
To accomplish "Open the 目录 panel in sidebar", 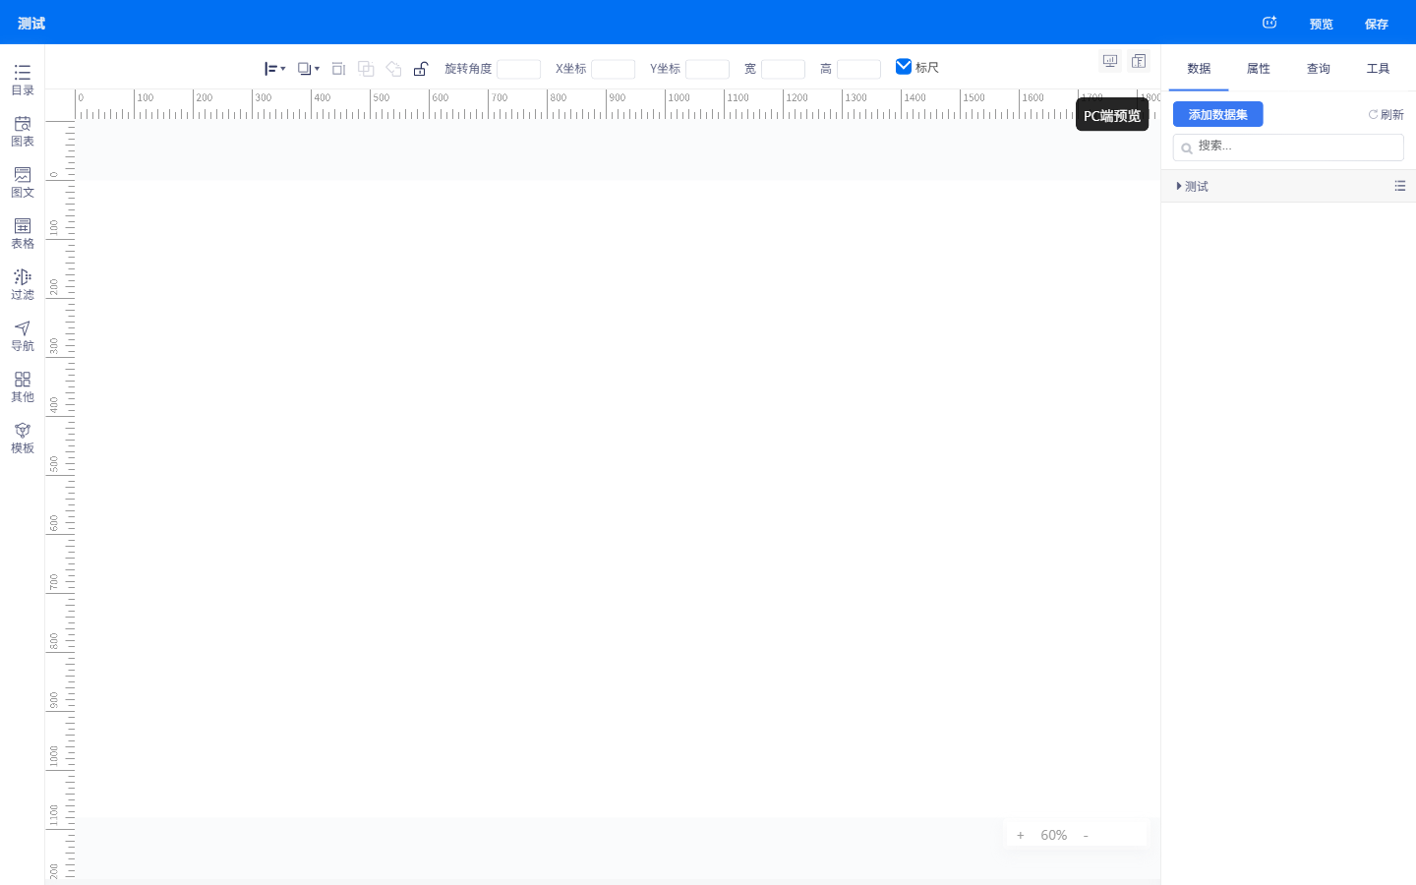I will [22, 80].
